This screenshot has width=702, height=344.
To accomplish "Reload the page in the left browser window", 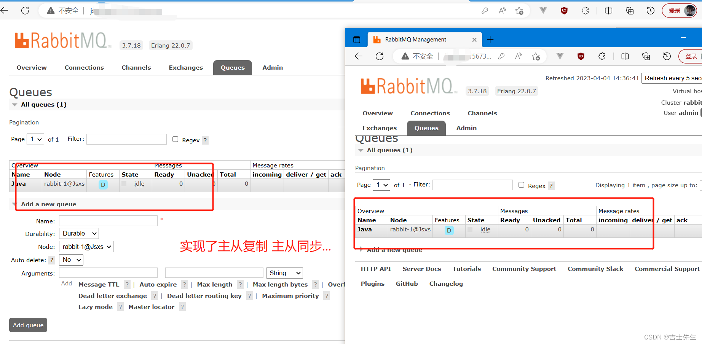I will tap(25, 11).
